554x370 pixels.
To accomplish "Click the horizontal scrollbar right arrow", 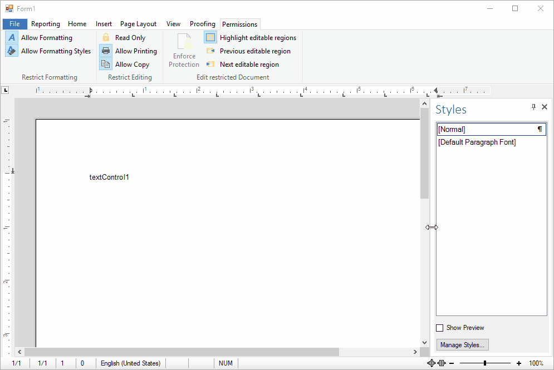I will pyautogui.click(x=415, y=352).
